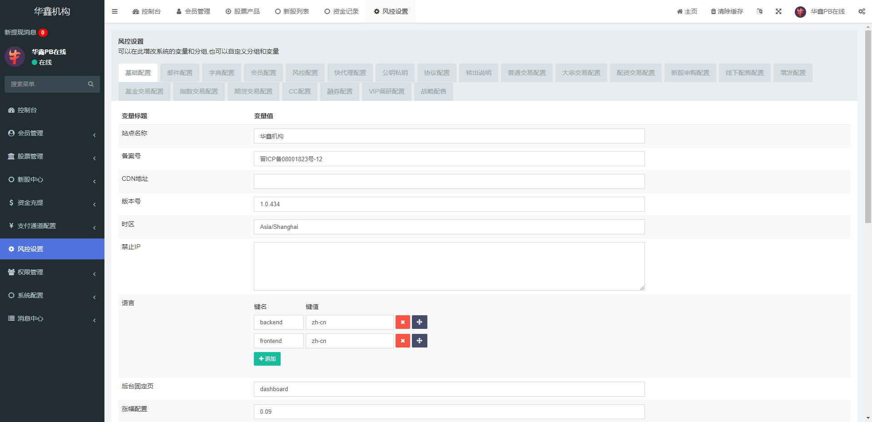The height and width of the screenshot is (422, 872).
Task: Open the 新股申购配置 config tab
Action: pyautogui.click(x=690, y=73)
